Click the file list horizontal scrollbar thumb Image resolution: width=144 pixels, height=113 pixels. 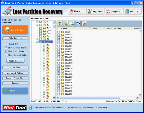(x=90, y=98)
